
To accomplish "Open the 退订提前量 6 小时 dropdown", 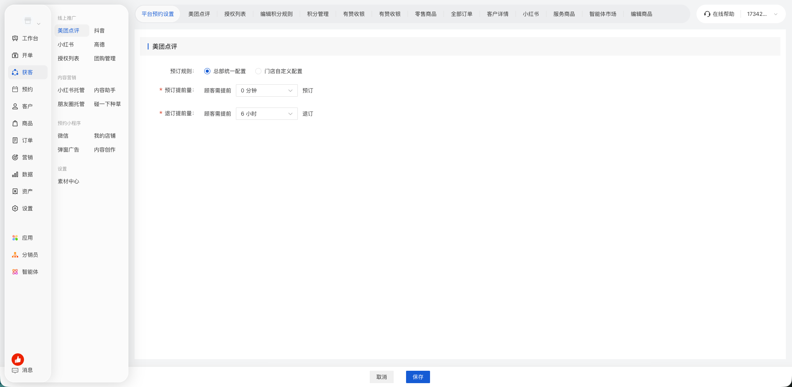I will pyautogui.click(x=267, y=114).
